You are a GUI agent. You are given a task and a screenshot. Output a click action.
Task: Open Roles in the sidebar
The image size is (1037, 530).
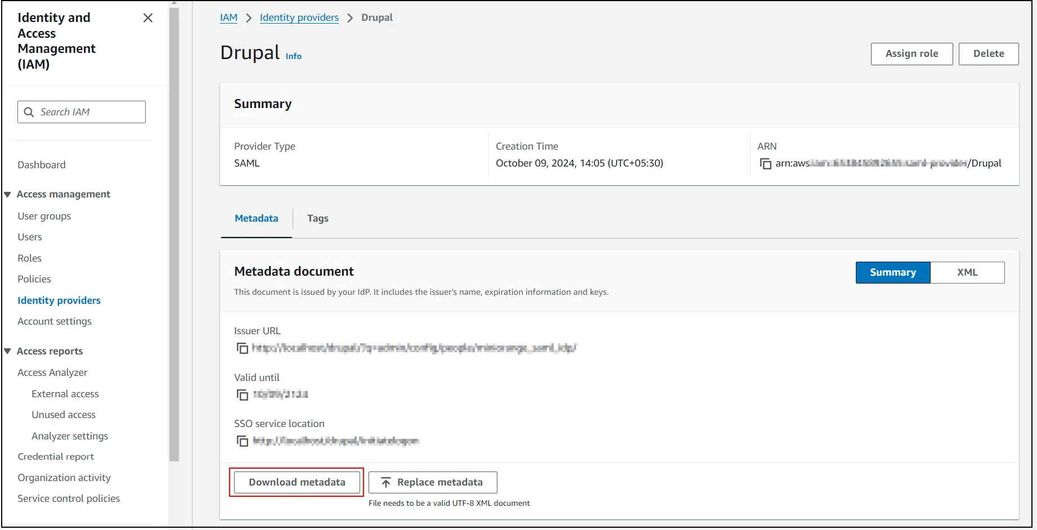(30, 258)
